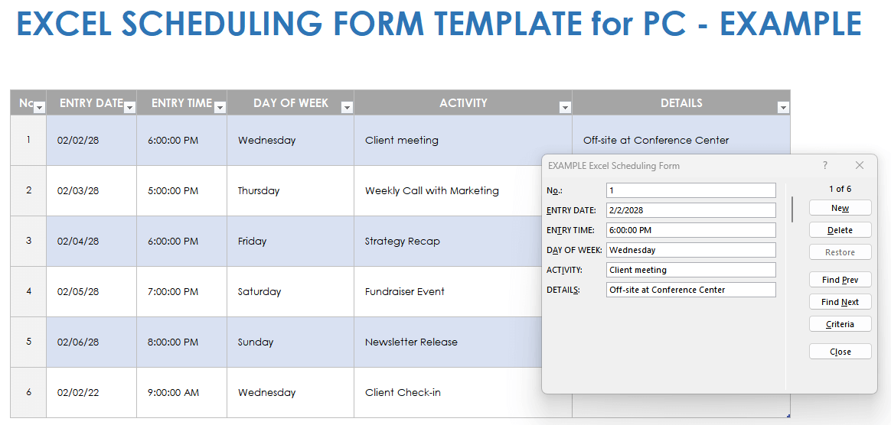Click the form's help question mark icon
The height and width of the screenshot is (425, 891).
pos(824,165)
